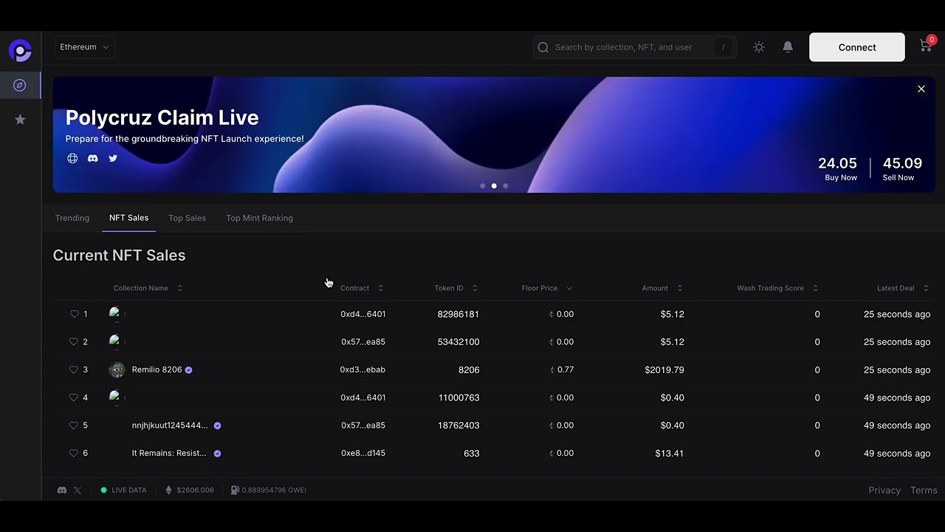Open the notifications bell icon

point(788,47)
